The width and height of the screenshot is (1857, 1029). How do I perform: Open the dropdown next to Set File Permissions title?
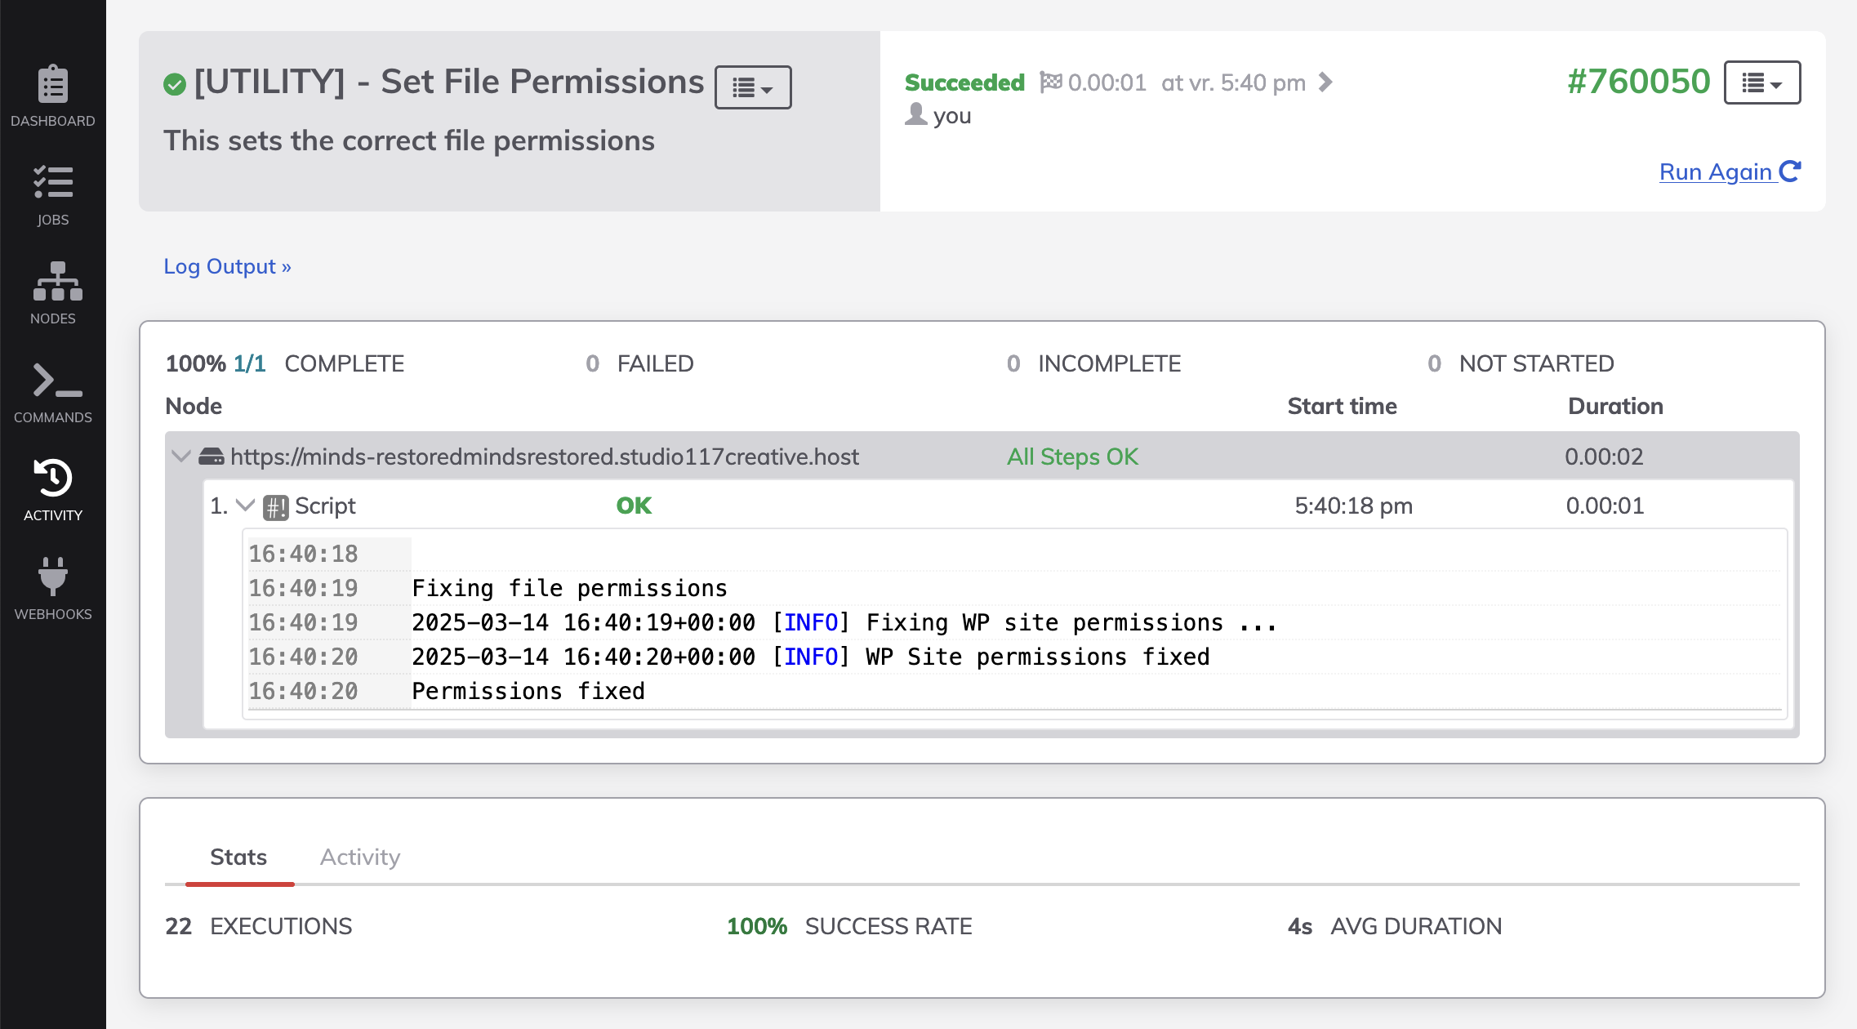(752, 87)
